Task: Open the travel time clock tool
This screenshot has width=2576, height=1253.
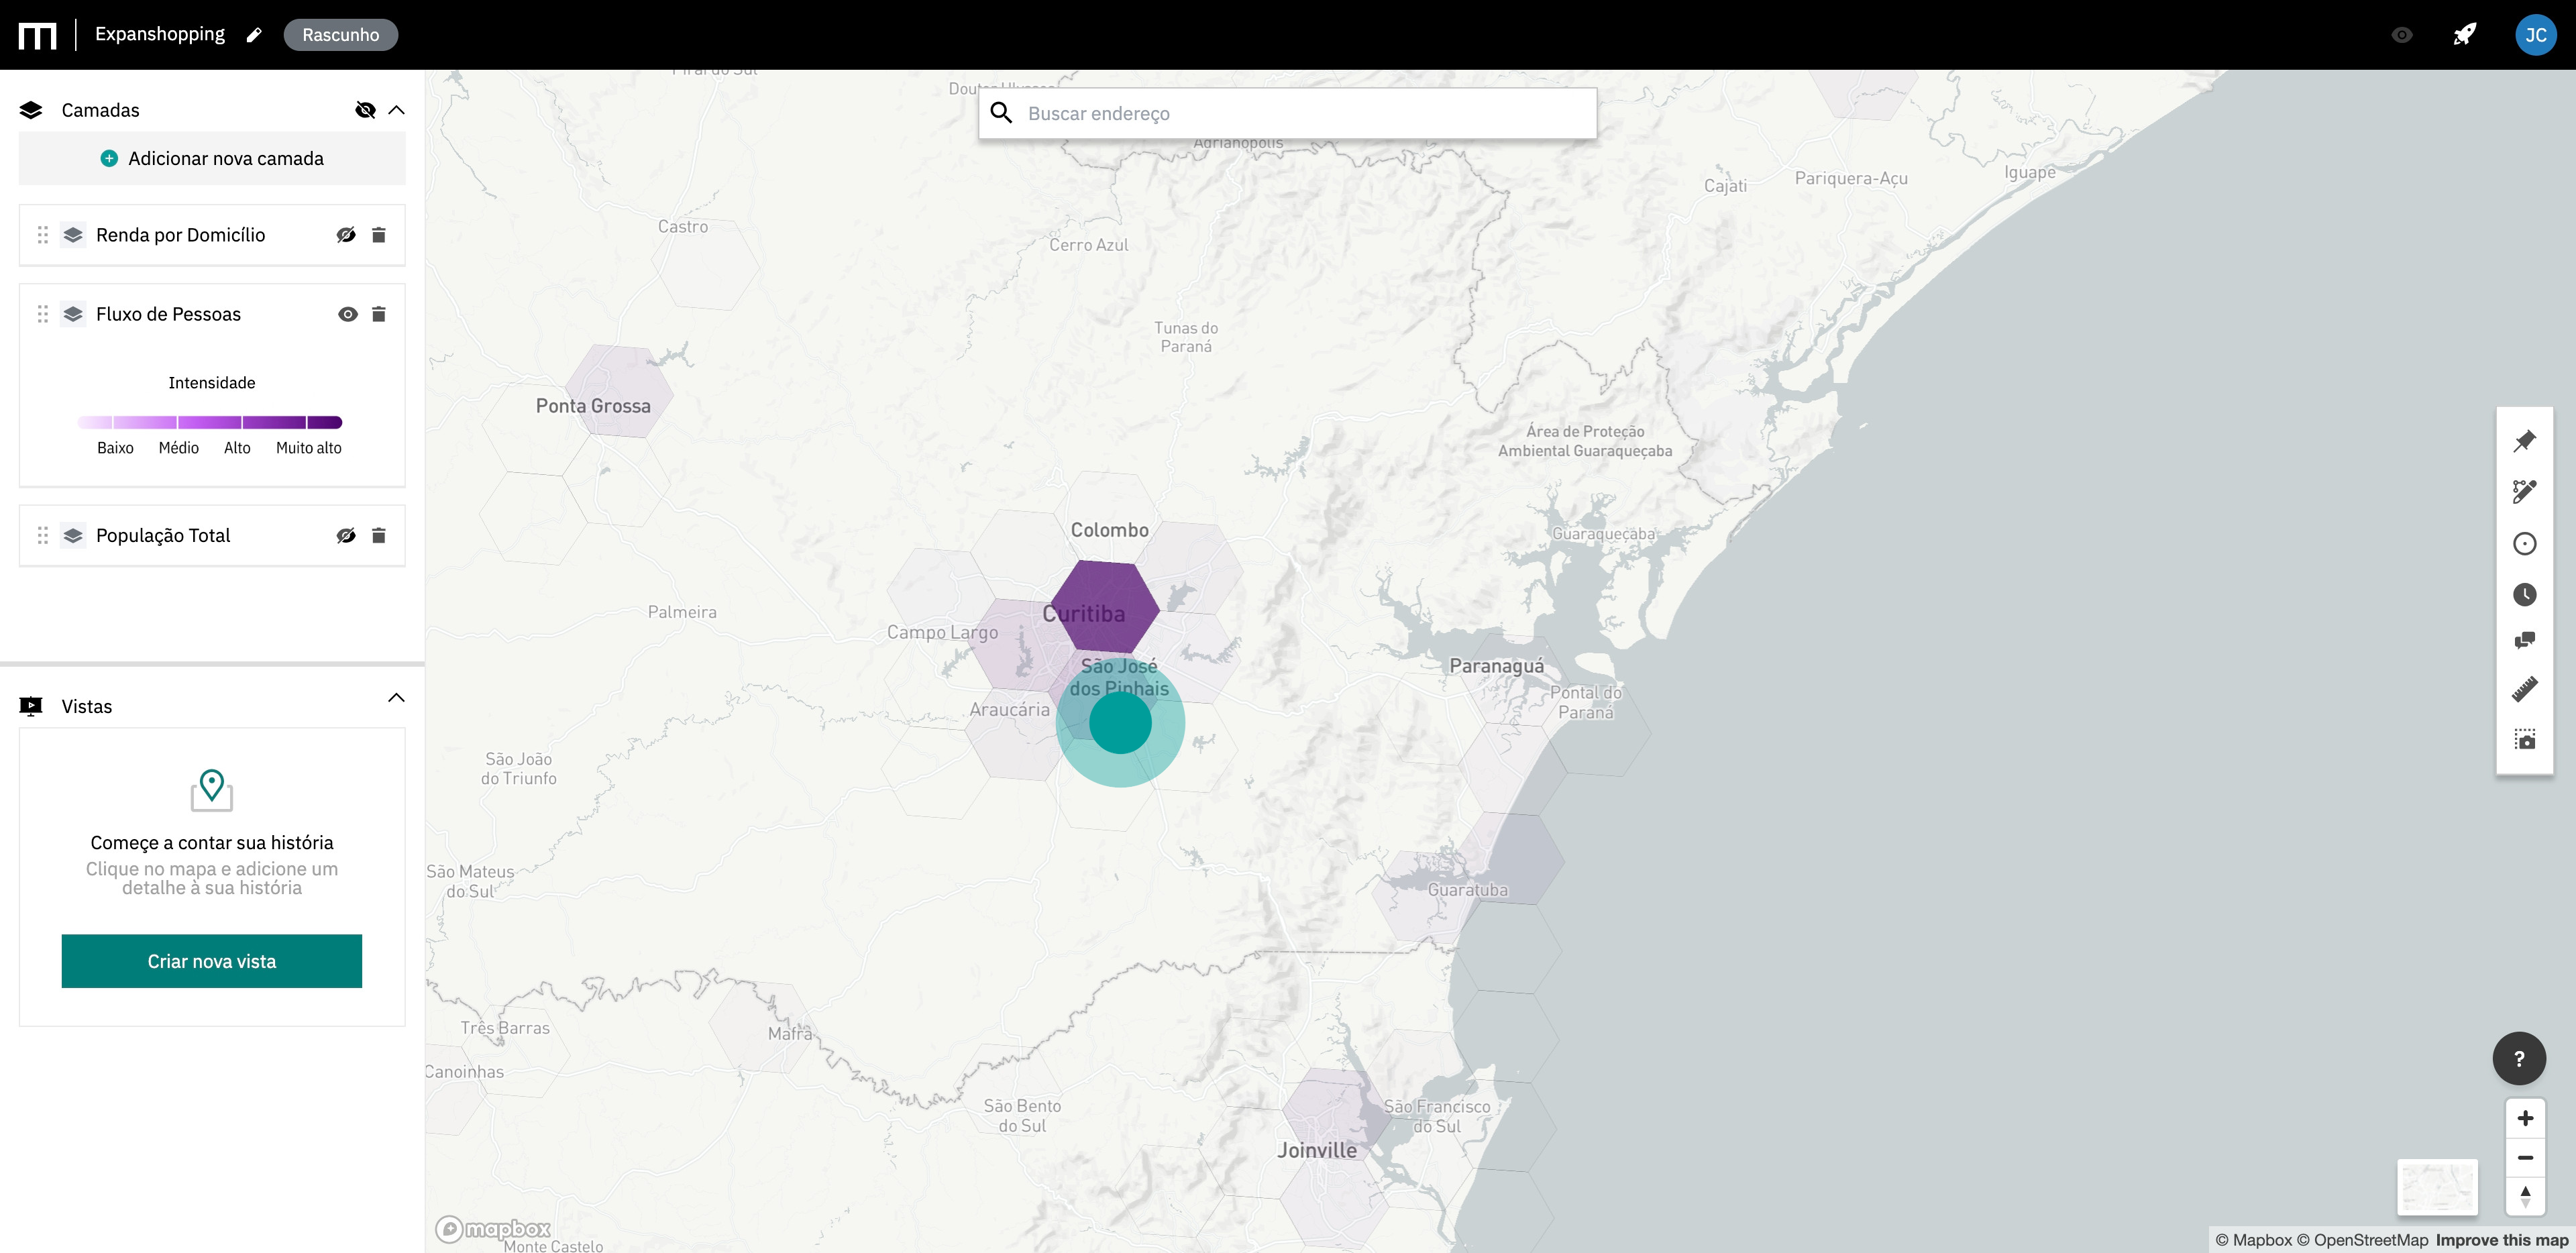Action: click(x=2524, y=595)
